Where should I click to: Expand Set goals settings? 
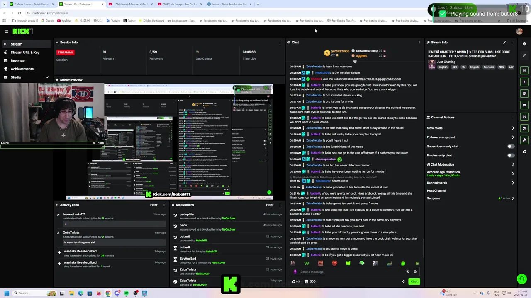[x=513, y=198]
